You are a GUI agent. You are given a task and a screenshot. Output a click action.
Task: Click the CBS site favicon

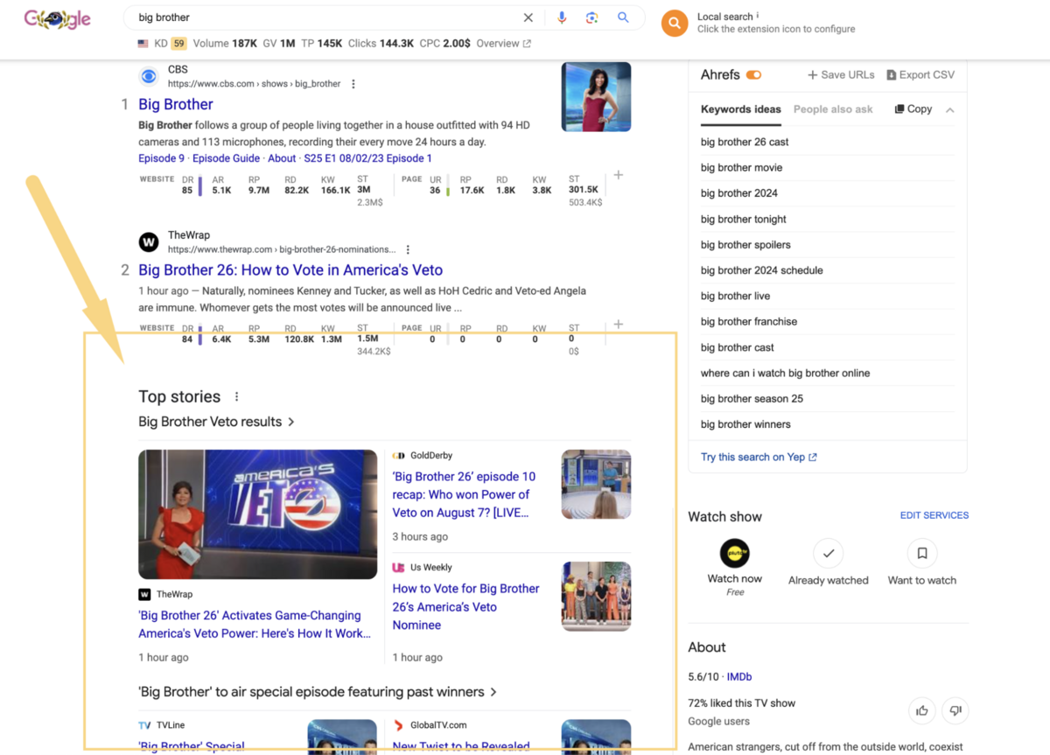pyautogui.click(x=149, y=77)
